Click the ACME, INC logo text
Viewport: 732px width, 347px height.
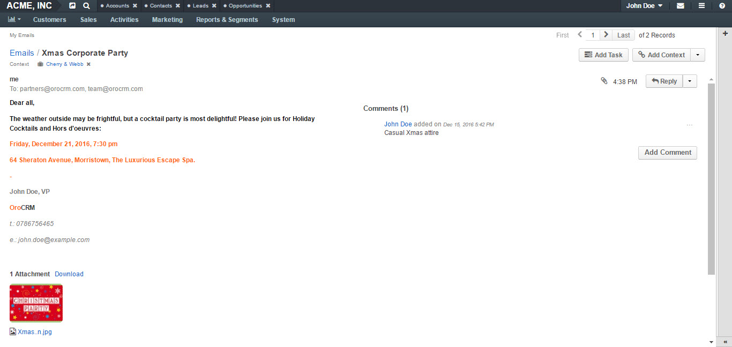pyautogui.click(x=29, y=6)
